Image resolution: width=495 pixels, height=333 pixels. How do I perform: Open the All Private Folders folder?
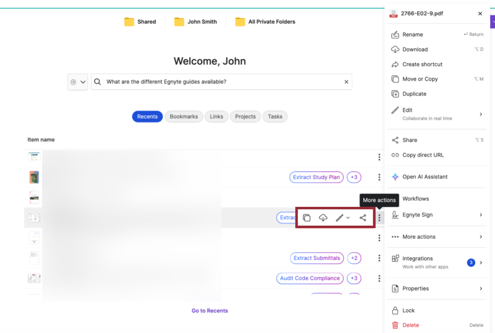265,22
